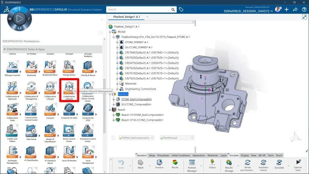Launch the Change Action app

pyautogui.click(x=69, y=67)
